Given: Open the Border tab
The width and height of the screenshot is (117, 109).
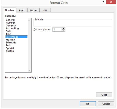Looking at the screenshot, I should click(34, 10).
